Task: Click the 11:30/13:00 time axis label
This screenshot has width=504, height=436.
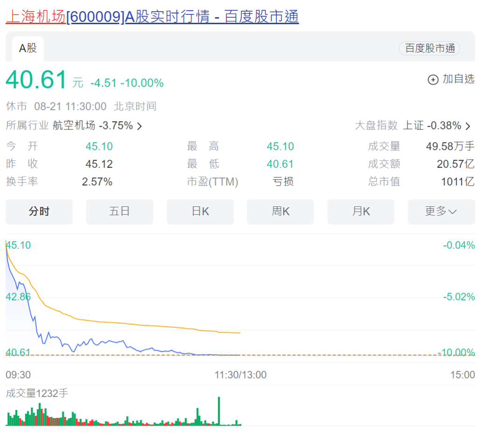Action: tap(240, 375)
